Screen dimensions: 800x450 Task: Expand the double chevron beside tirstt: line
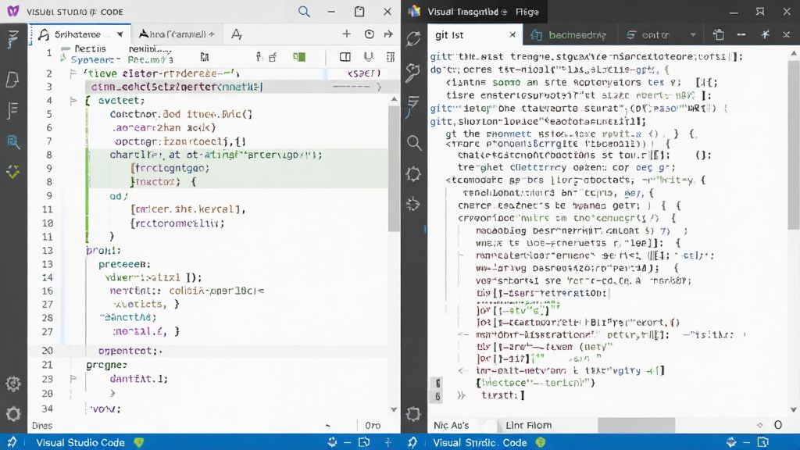461,395
